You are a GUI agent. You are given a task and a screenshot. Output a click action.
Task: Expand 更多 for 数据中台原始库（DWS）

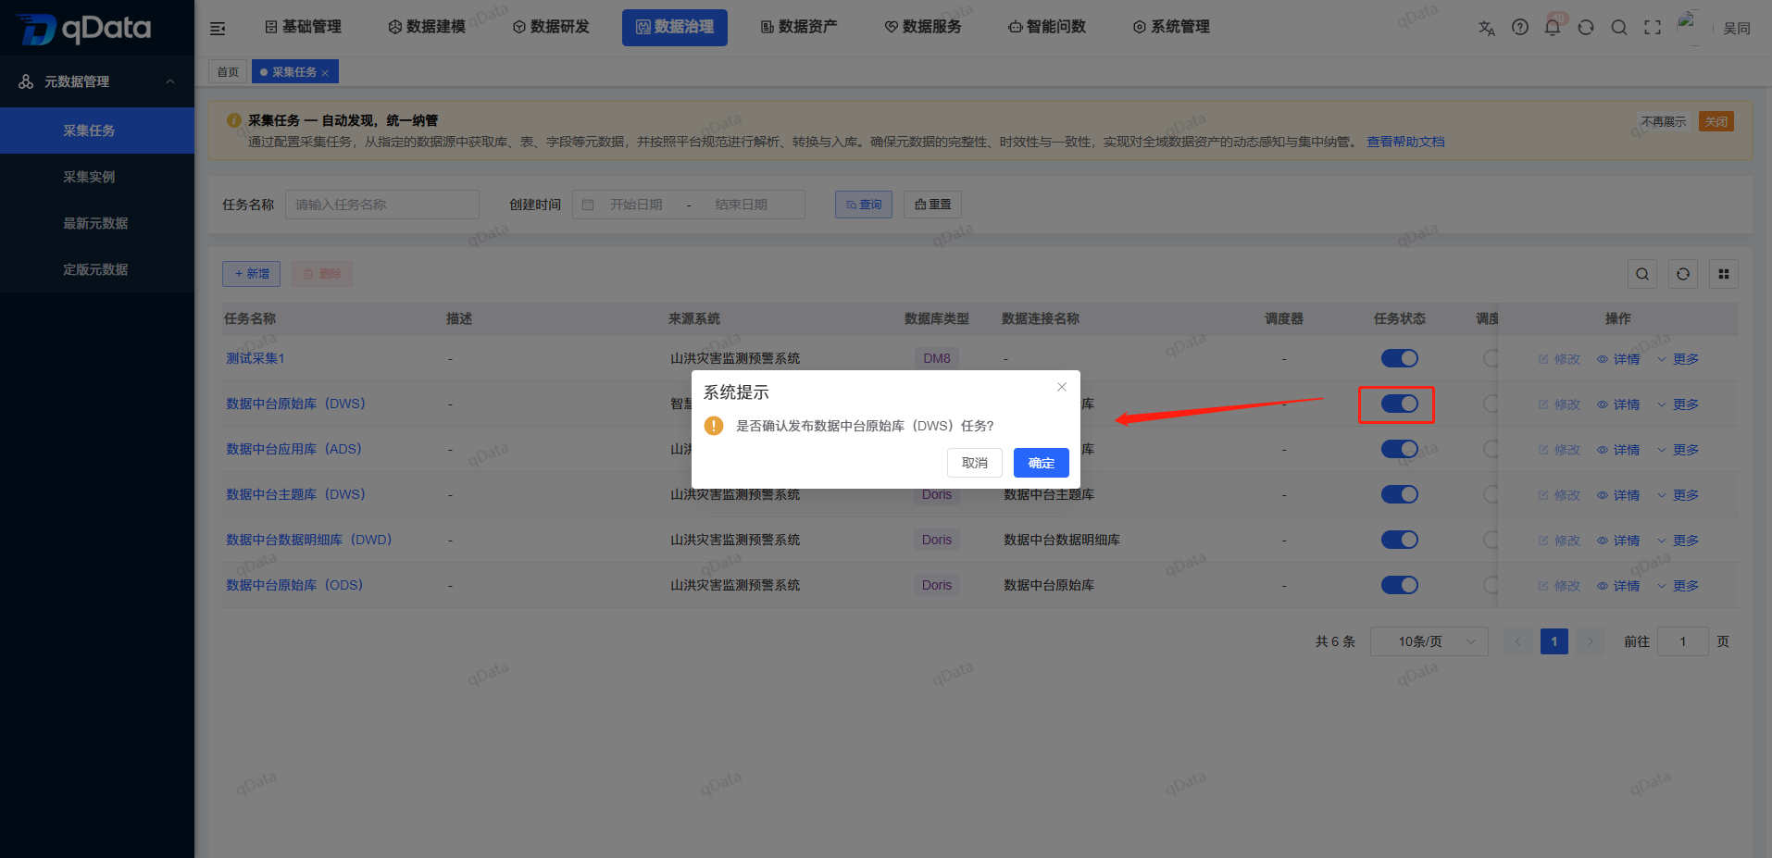(1678, 404)
